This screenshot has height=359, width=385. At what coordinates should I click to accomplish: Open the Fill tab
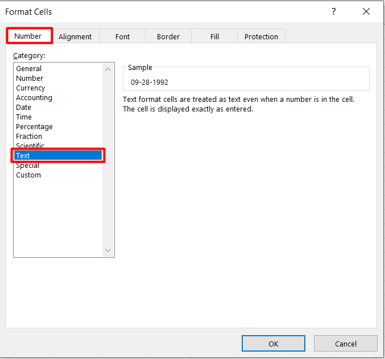click(x=214, y=36)
